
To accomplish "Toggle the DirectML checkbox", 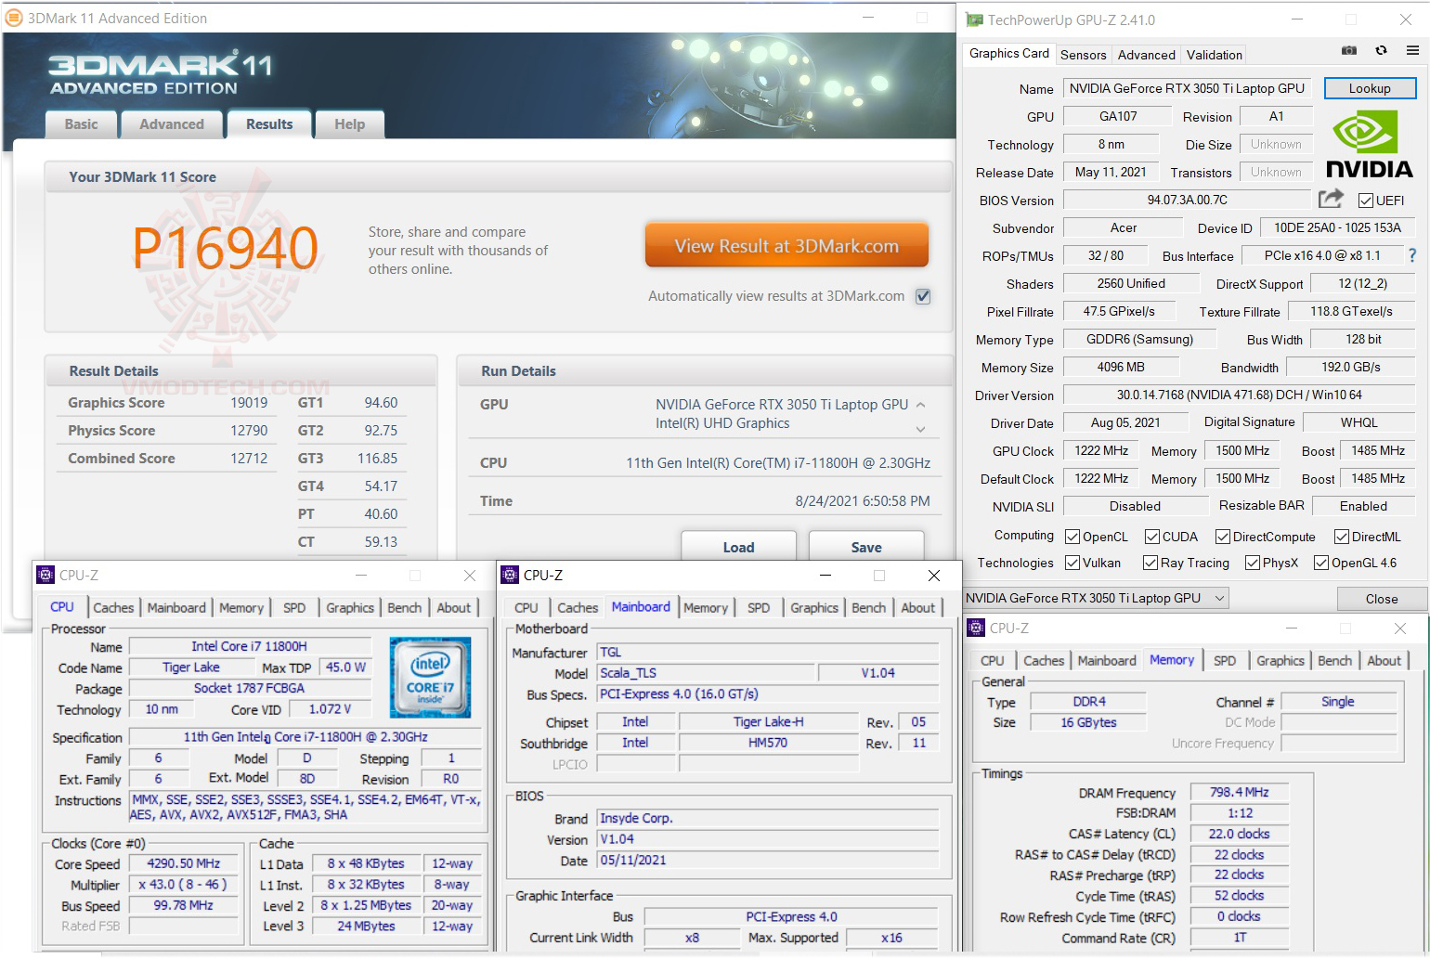I will click(x=1342, y=537).
